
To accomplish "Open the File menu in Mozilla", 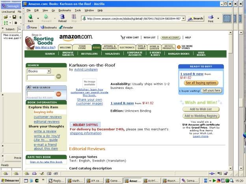I will tap(28, 10).
